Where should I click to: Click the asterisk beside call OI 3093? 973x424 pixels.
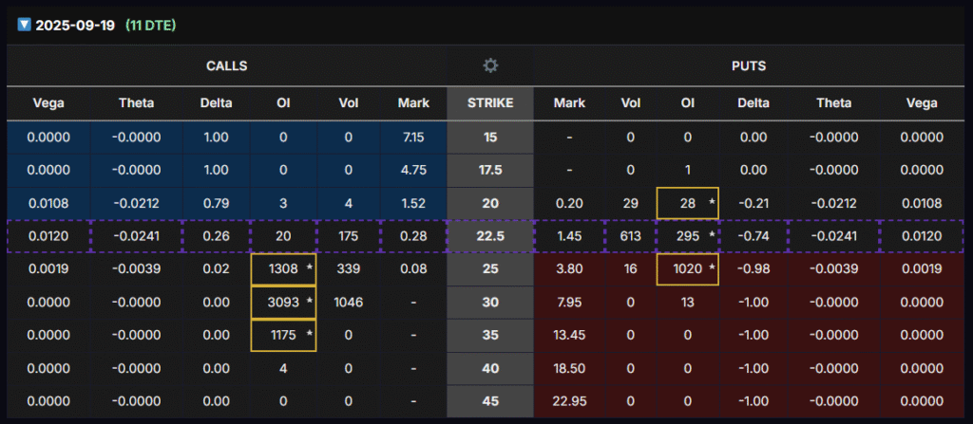tap(309, 303)
